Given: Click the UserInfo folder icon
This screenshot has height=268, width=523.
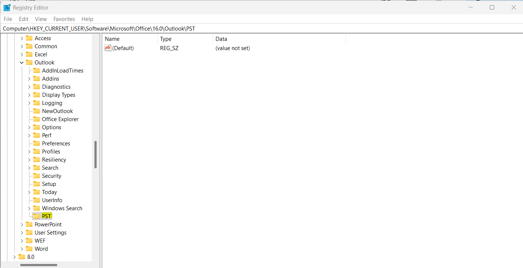Looking at the screenshot, I should pos(37,200).
